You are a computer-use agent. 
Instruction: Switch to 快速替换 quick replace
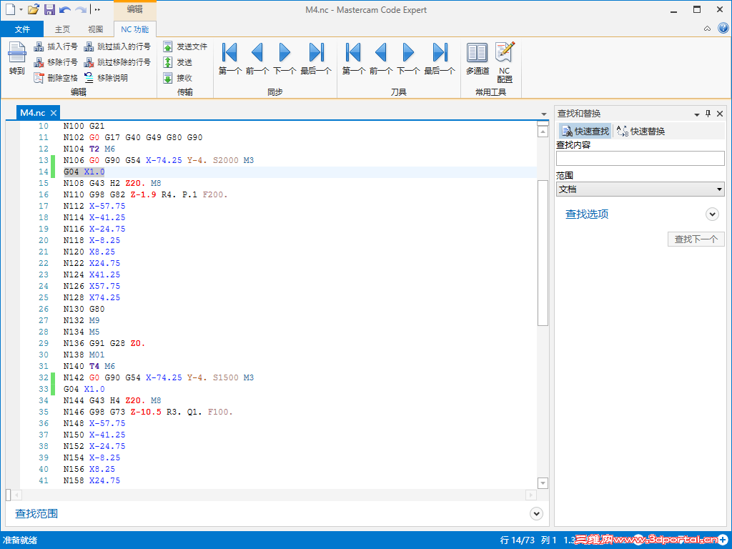click(640, 132)
